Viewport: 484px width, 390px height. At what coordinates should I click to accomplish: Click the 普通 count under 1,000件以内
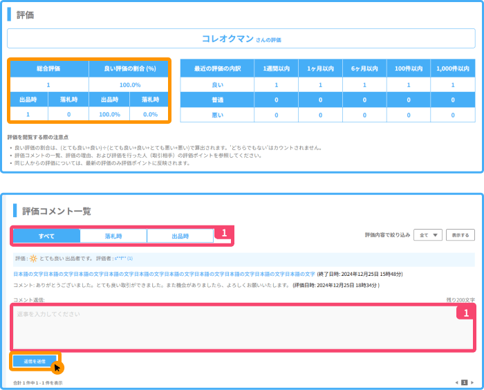[x=453, y=100]
